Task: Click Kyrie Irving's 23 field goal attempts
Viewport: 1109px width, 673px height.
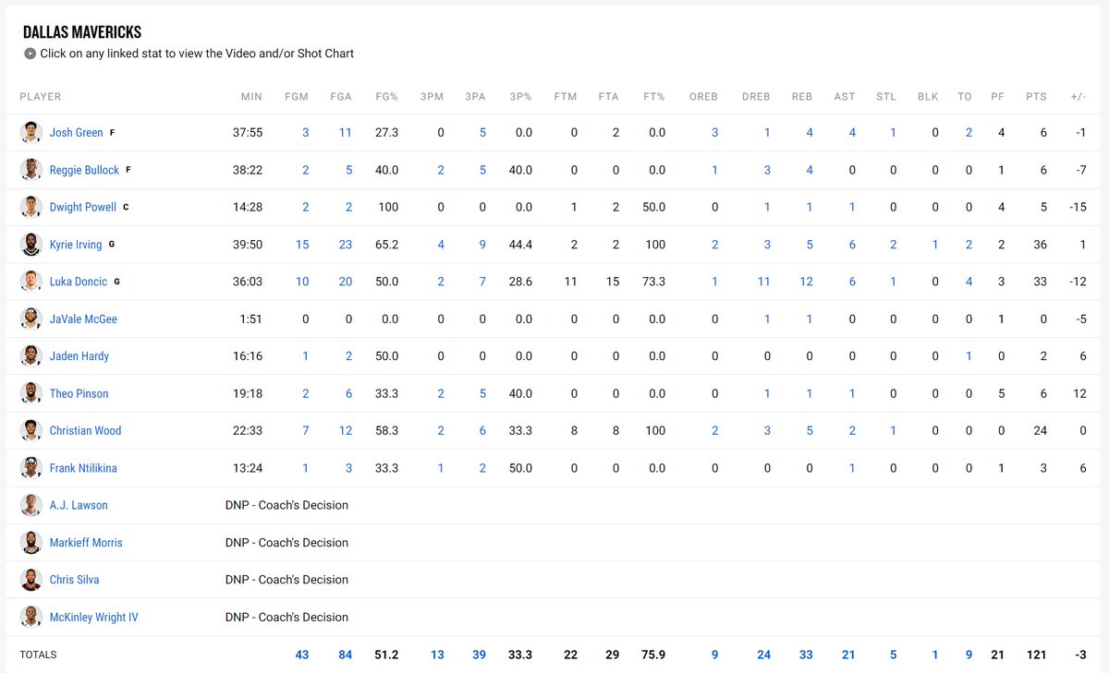Action: coord(346,245)
